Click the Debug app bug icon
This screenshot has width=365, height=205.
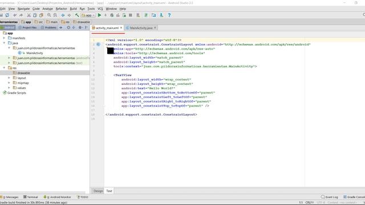pyautogui.click(x=112, y=15)
